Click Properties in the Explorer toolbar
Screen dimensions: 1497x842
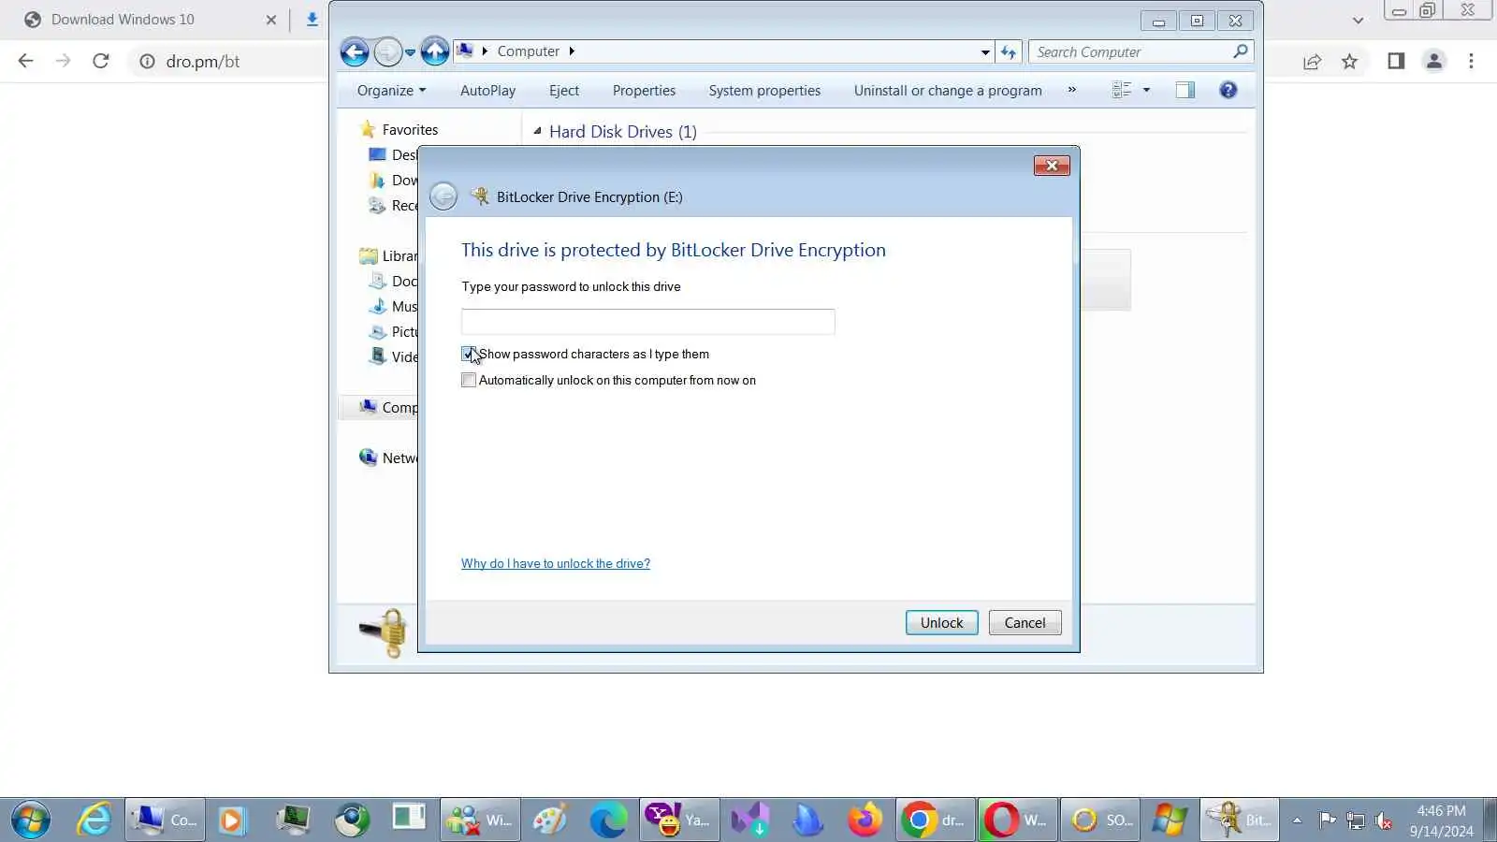[x=644, y=90]
